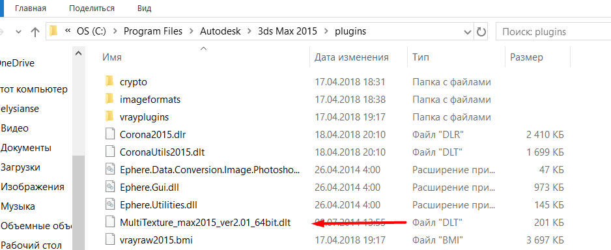Click the refresh icon beside address bar

pyautogui.click(x=481, y=31)
